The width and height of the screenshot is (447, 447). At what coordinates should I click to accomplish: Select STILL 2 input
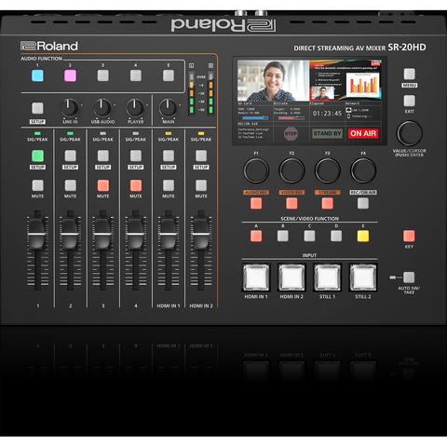[x=363, y=278]
